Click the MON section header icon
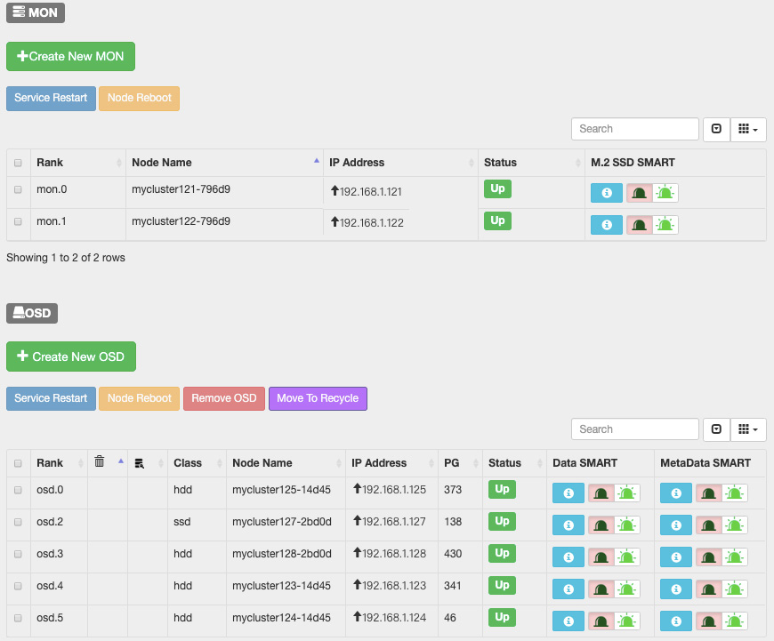The height and width of the screenshot is (641, 774). [x=20, y=12]
